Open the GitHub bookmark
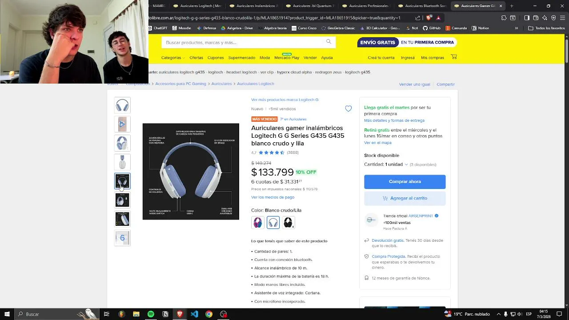This screenshot has width=569, height=320. [432, 28]
